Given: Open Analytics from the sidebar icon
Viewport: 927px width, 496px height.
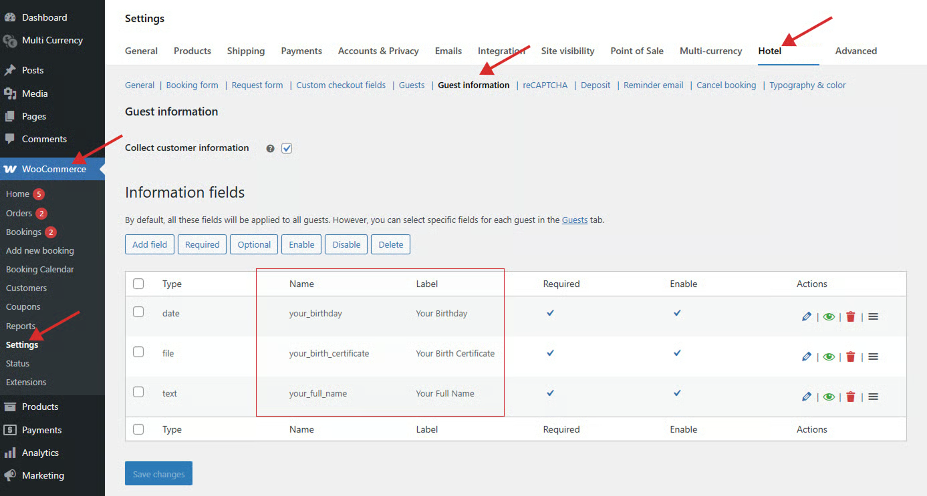Looking at the screenshot, I should tap(10, 453).
